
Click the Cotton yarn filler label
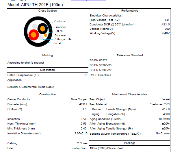tap(64, 39)
